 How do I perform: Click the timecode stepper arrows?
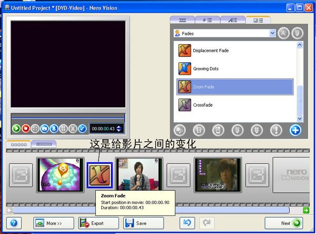pos(119,129)
